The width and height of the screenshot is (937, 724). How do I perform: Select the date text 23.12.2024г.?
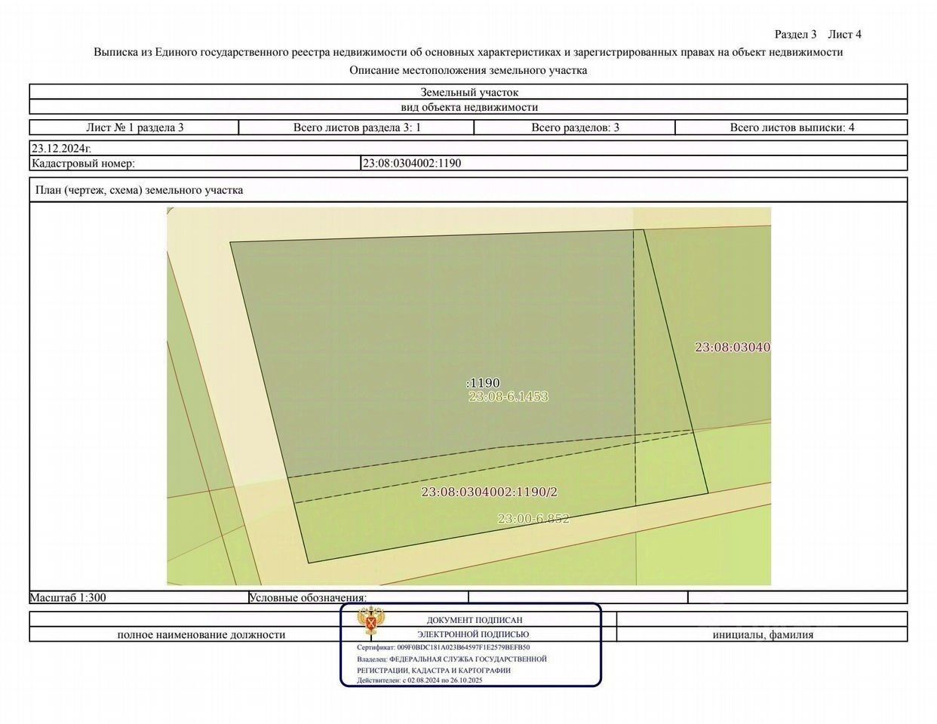(x=61, y=149)
